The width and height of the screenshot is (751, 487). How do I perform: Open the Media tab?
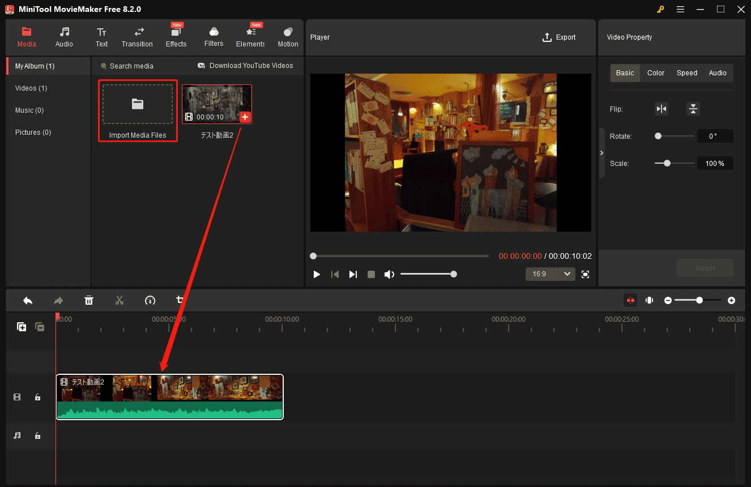[27, 37]
